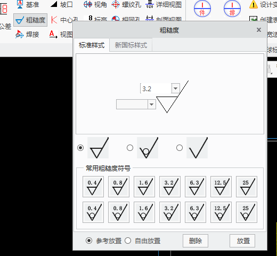The width and height of the screenshot is (277, 256).
Task: Pick the 6.3 triangle roughness symbol
Action: click(195, 187)
